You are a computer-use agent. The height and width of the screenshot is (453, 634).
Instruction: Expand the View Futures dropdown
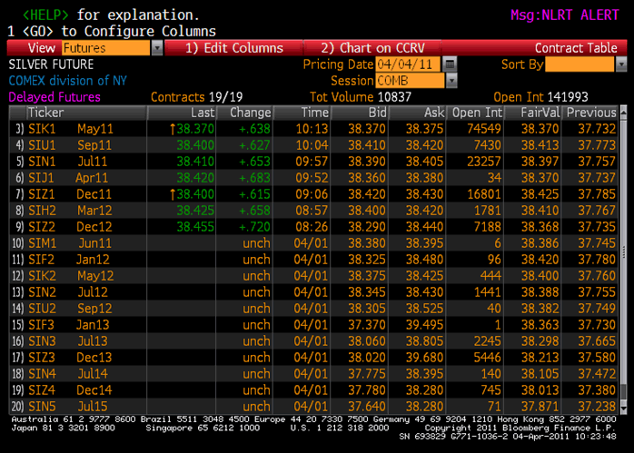157,48
